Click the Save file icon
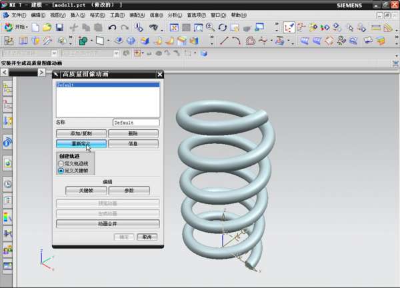Screen dimensions: 400x288 (x=59, y=28)
